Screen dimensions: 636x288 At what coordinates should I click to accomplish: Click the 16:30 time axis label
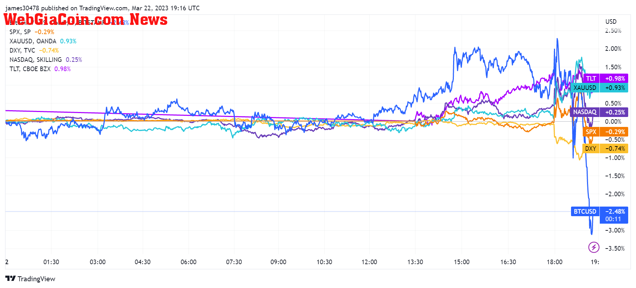coord(508,262)
